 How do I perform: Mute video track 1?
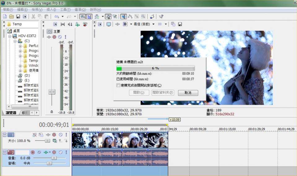[61, 135]
